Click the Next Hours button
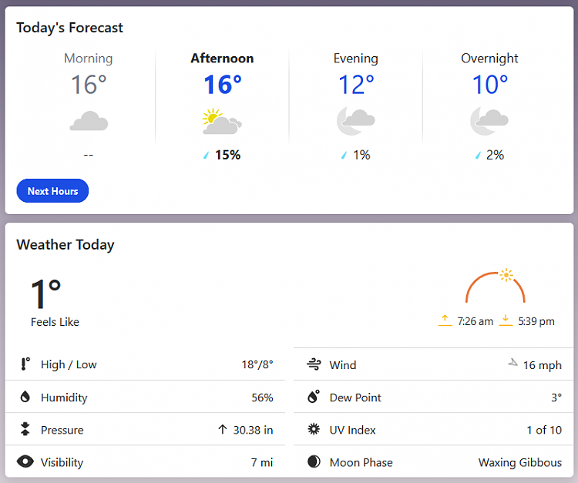The width and height of the screenshot is (578, 483). tap(52, 191)
